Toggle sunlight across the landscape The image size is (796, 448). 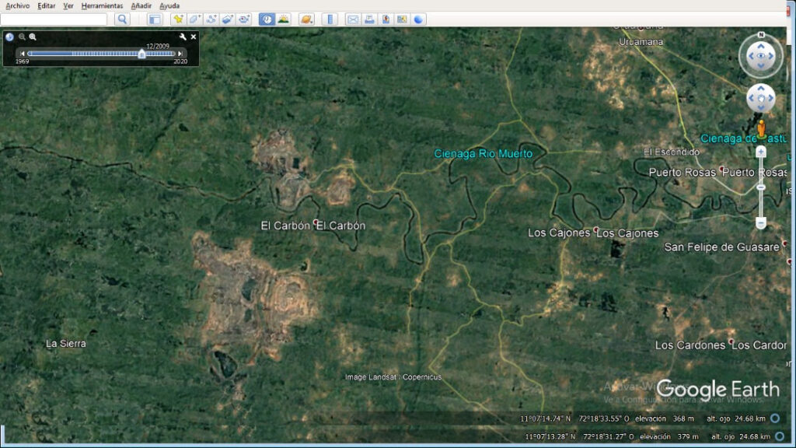[x=283, y=19]
